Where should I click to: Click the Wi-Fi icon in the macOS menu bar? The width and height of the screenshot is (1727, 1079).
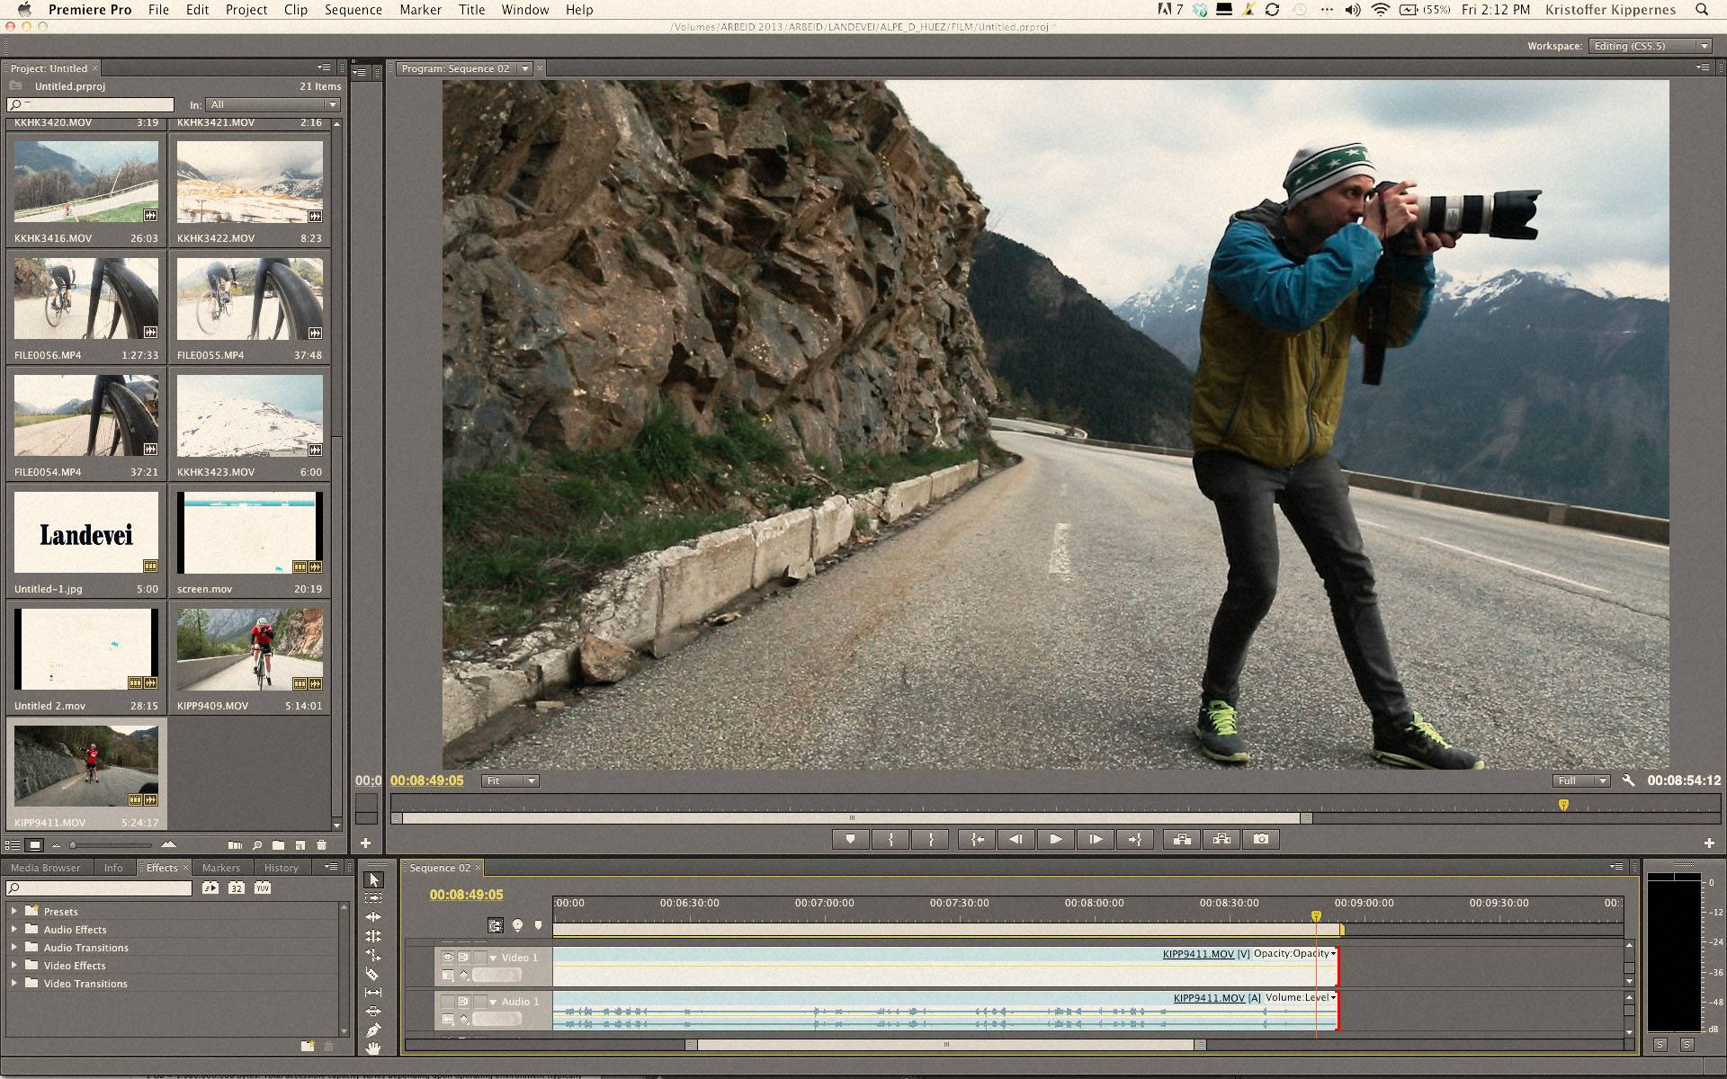(1381, 10)
